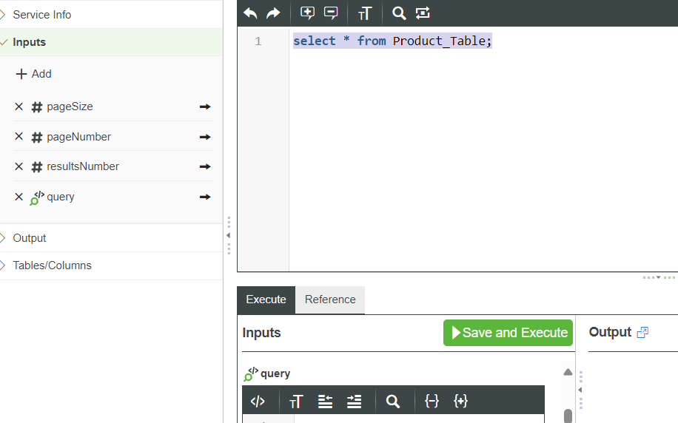Image resolution: width=678 pixels, height=423 pixels.
Task: Add a new input with Add
Action: click(x=34, y=74)
